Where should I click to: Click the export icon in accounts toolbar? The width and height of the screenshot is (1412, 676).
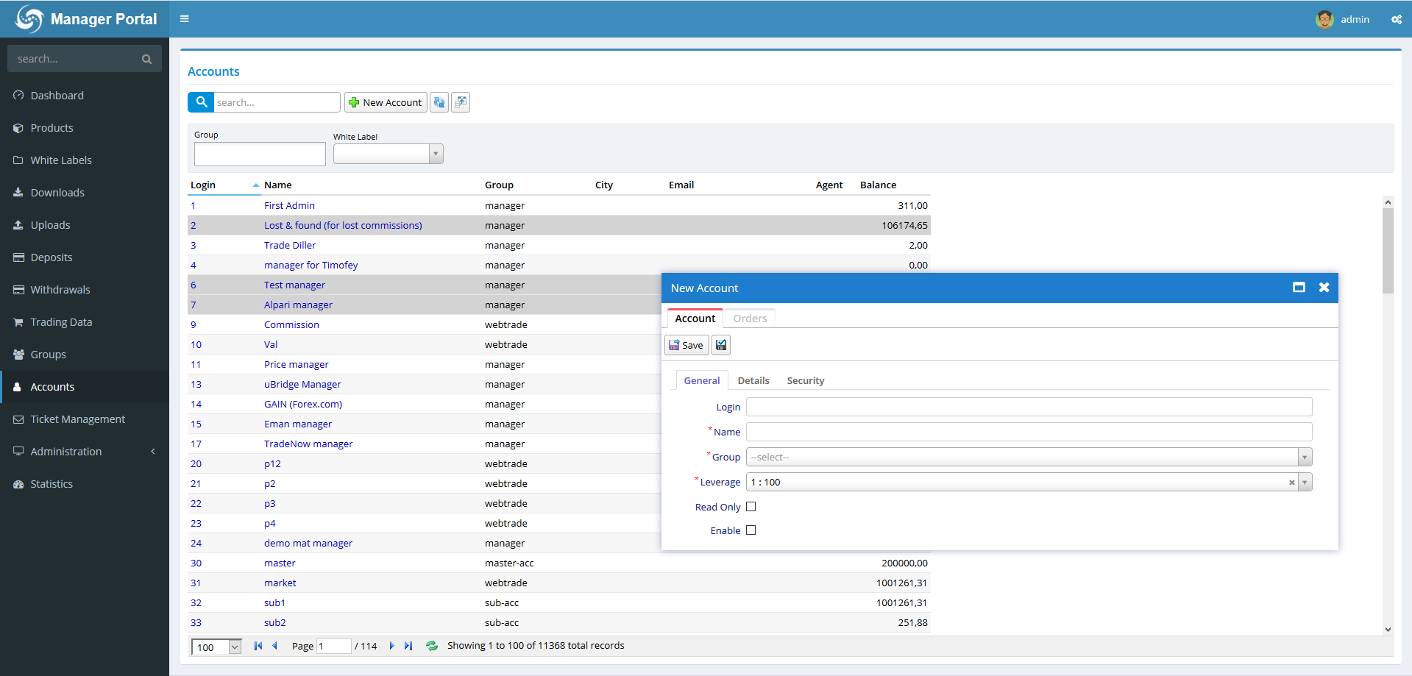pos(461,102)
